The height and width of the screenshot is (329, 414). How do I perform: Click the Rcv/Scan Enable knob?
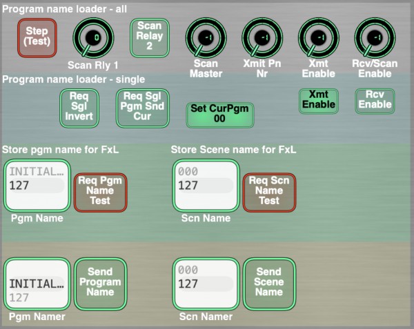pos(375,37)
